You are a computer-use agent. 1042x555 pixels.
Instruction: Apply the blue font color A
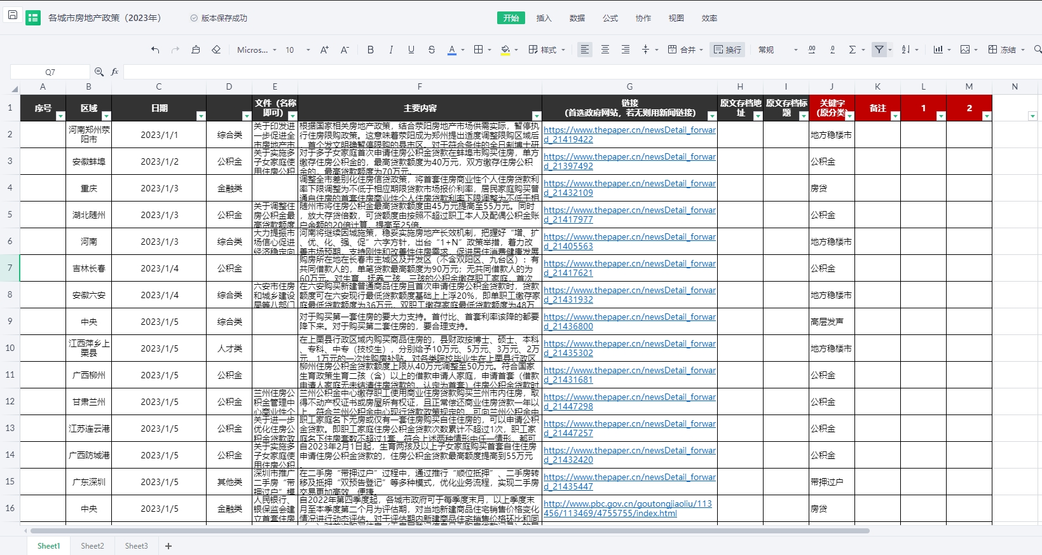click(x=452, y=50)
